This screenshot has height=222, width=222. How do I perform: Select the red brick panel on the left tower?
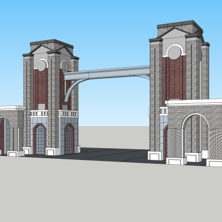pyautogui.click(x=41, y=89)
